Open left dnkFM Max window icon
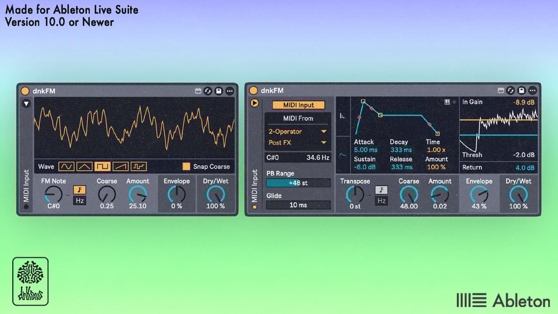The width and height of the screenshot is (558, 314). 198,91
